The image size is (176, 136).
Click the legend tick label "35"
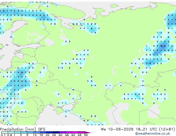(67, 135)
